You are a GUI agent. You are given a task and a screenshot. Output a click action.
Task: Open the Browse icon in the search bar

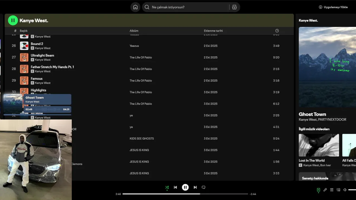pyautogui.click(x=234, y=7)
